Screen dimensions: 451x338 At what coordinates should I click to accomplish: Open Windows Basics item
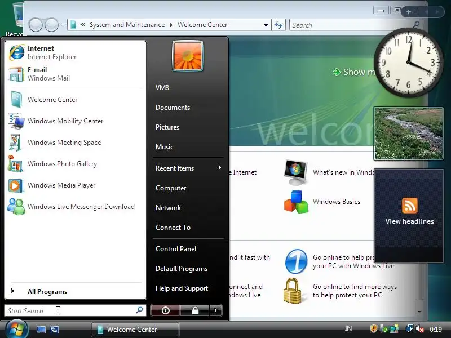(x=322, y=202)
